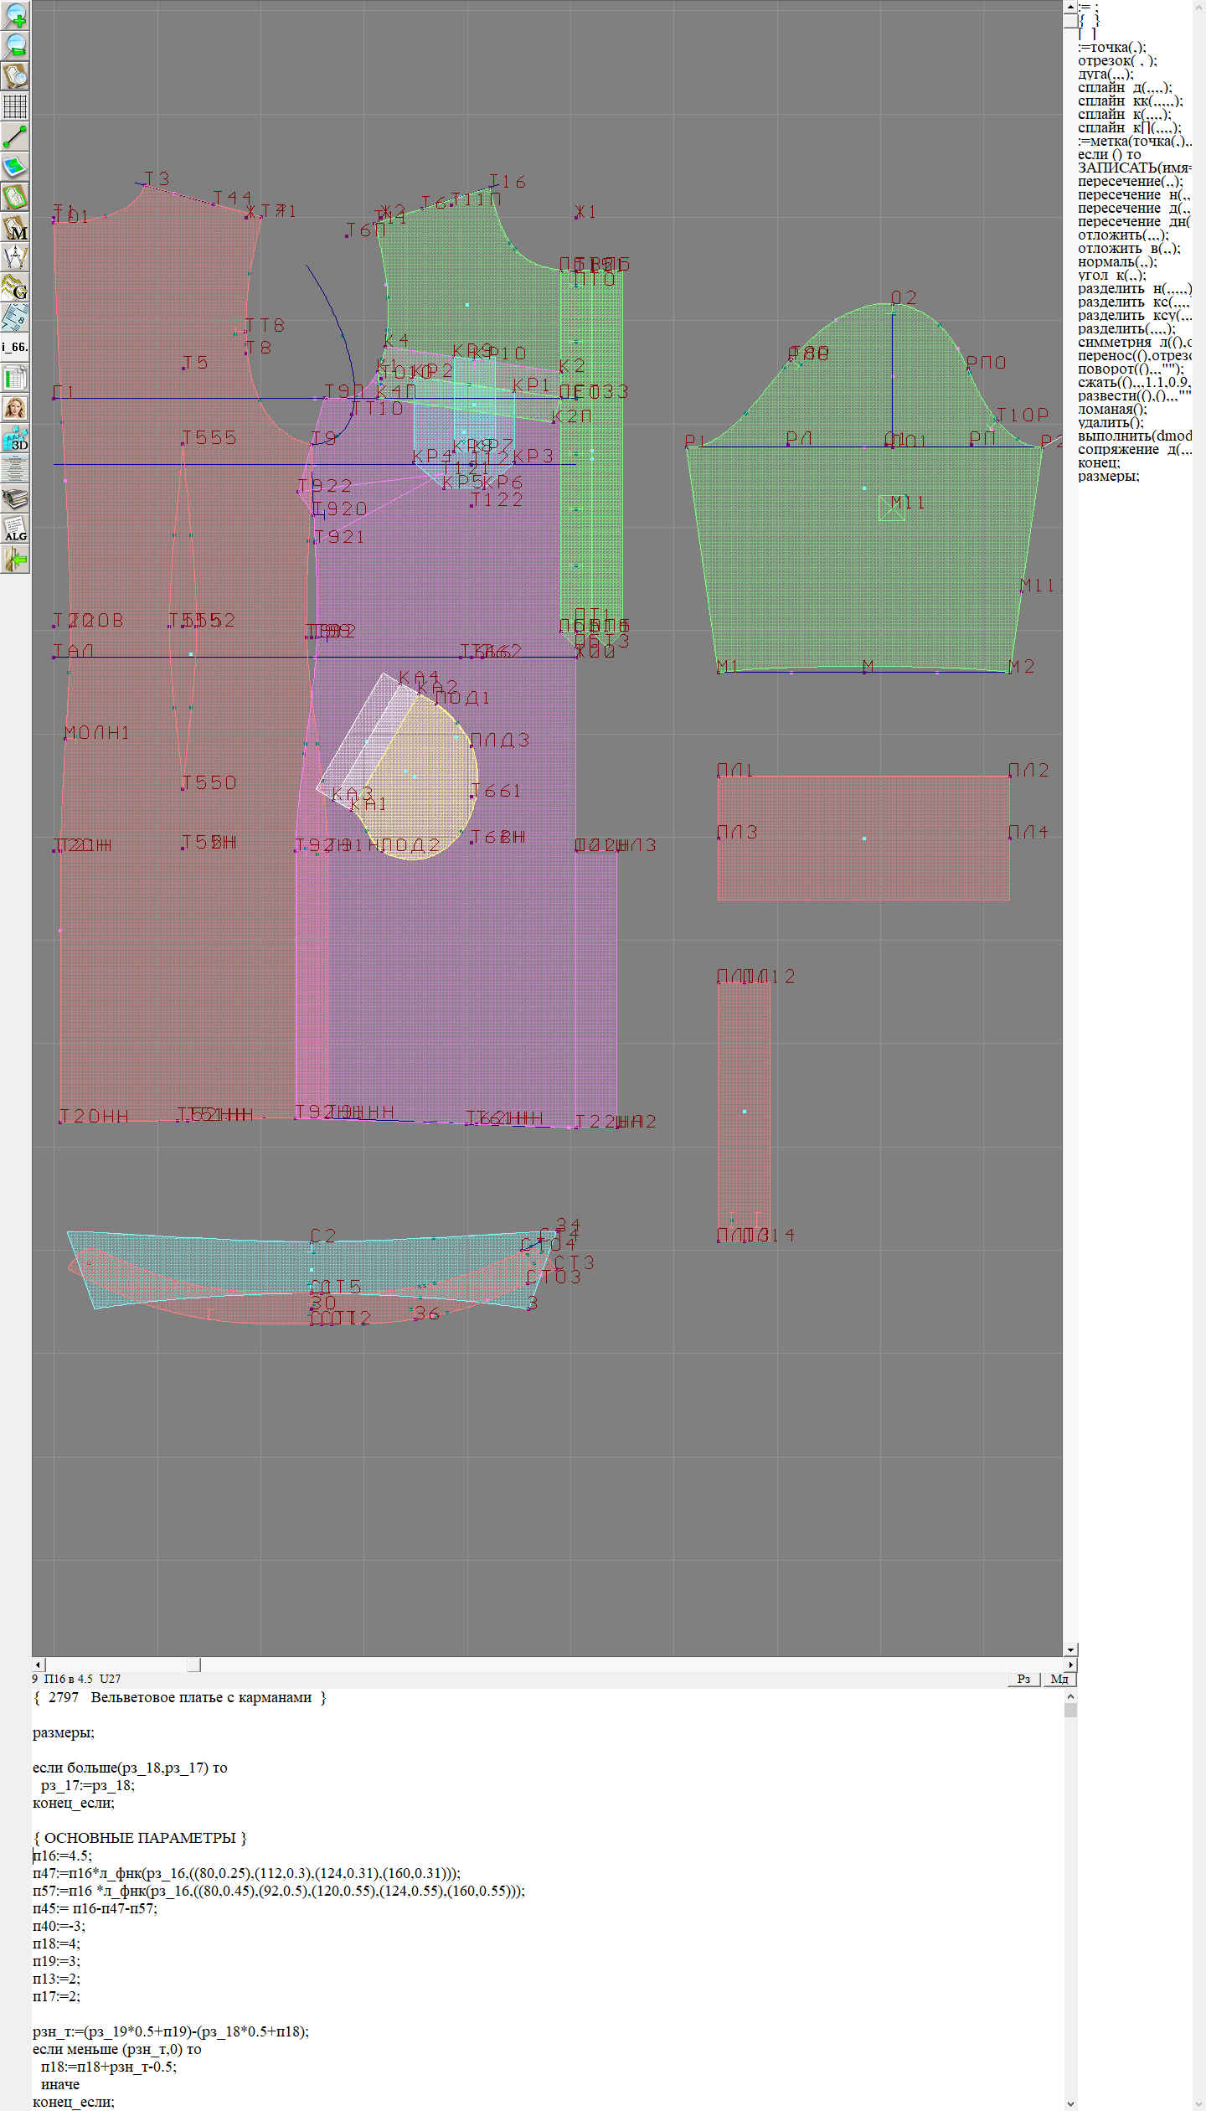1206x2111 pixels.
Task: Click the pattern with letter M icon
Action: click(15, 227)
